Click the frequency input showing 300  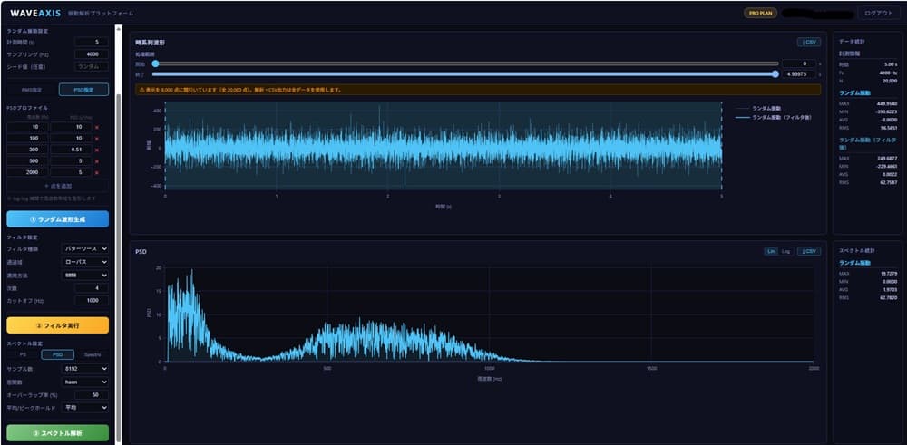click(x=28, y=150)
